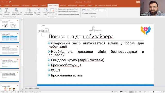The width and height of the screenshot is (165, 93).
Task: Select the Принцип роботи slide thumbnail
Action: pos(10,25)
